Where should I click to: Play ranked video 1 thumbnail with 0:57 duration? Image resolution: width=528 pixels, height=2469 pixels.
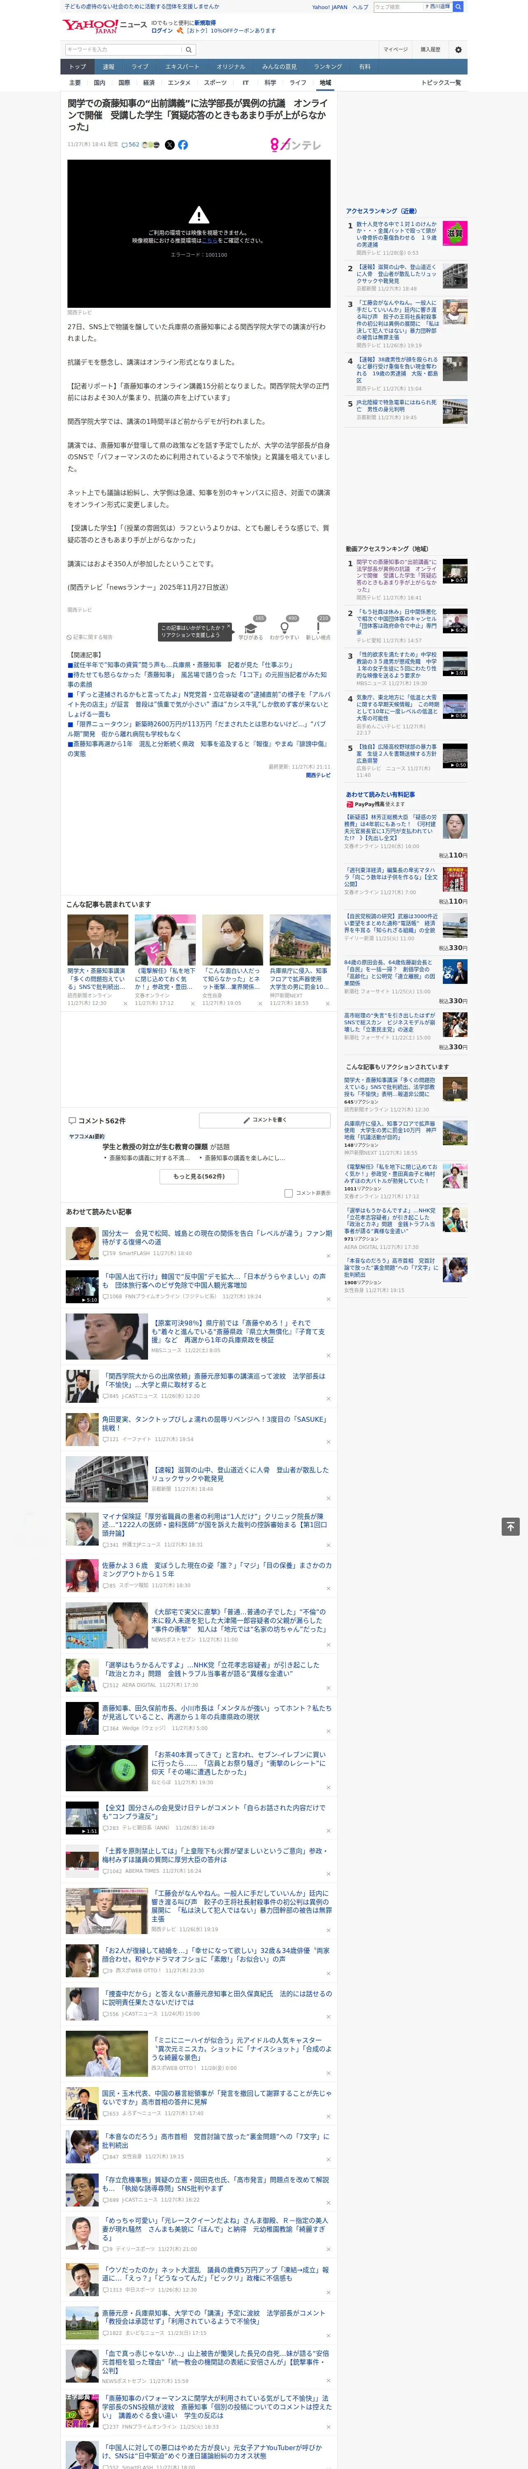[x=455, y=571]
